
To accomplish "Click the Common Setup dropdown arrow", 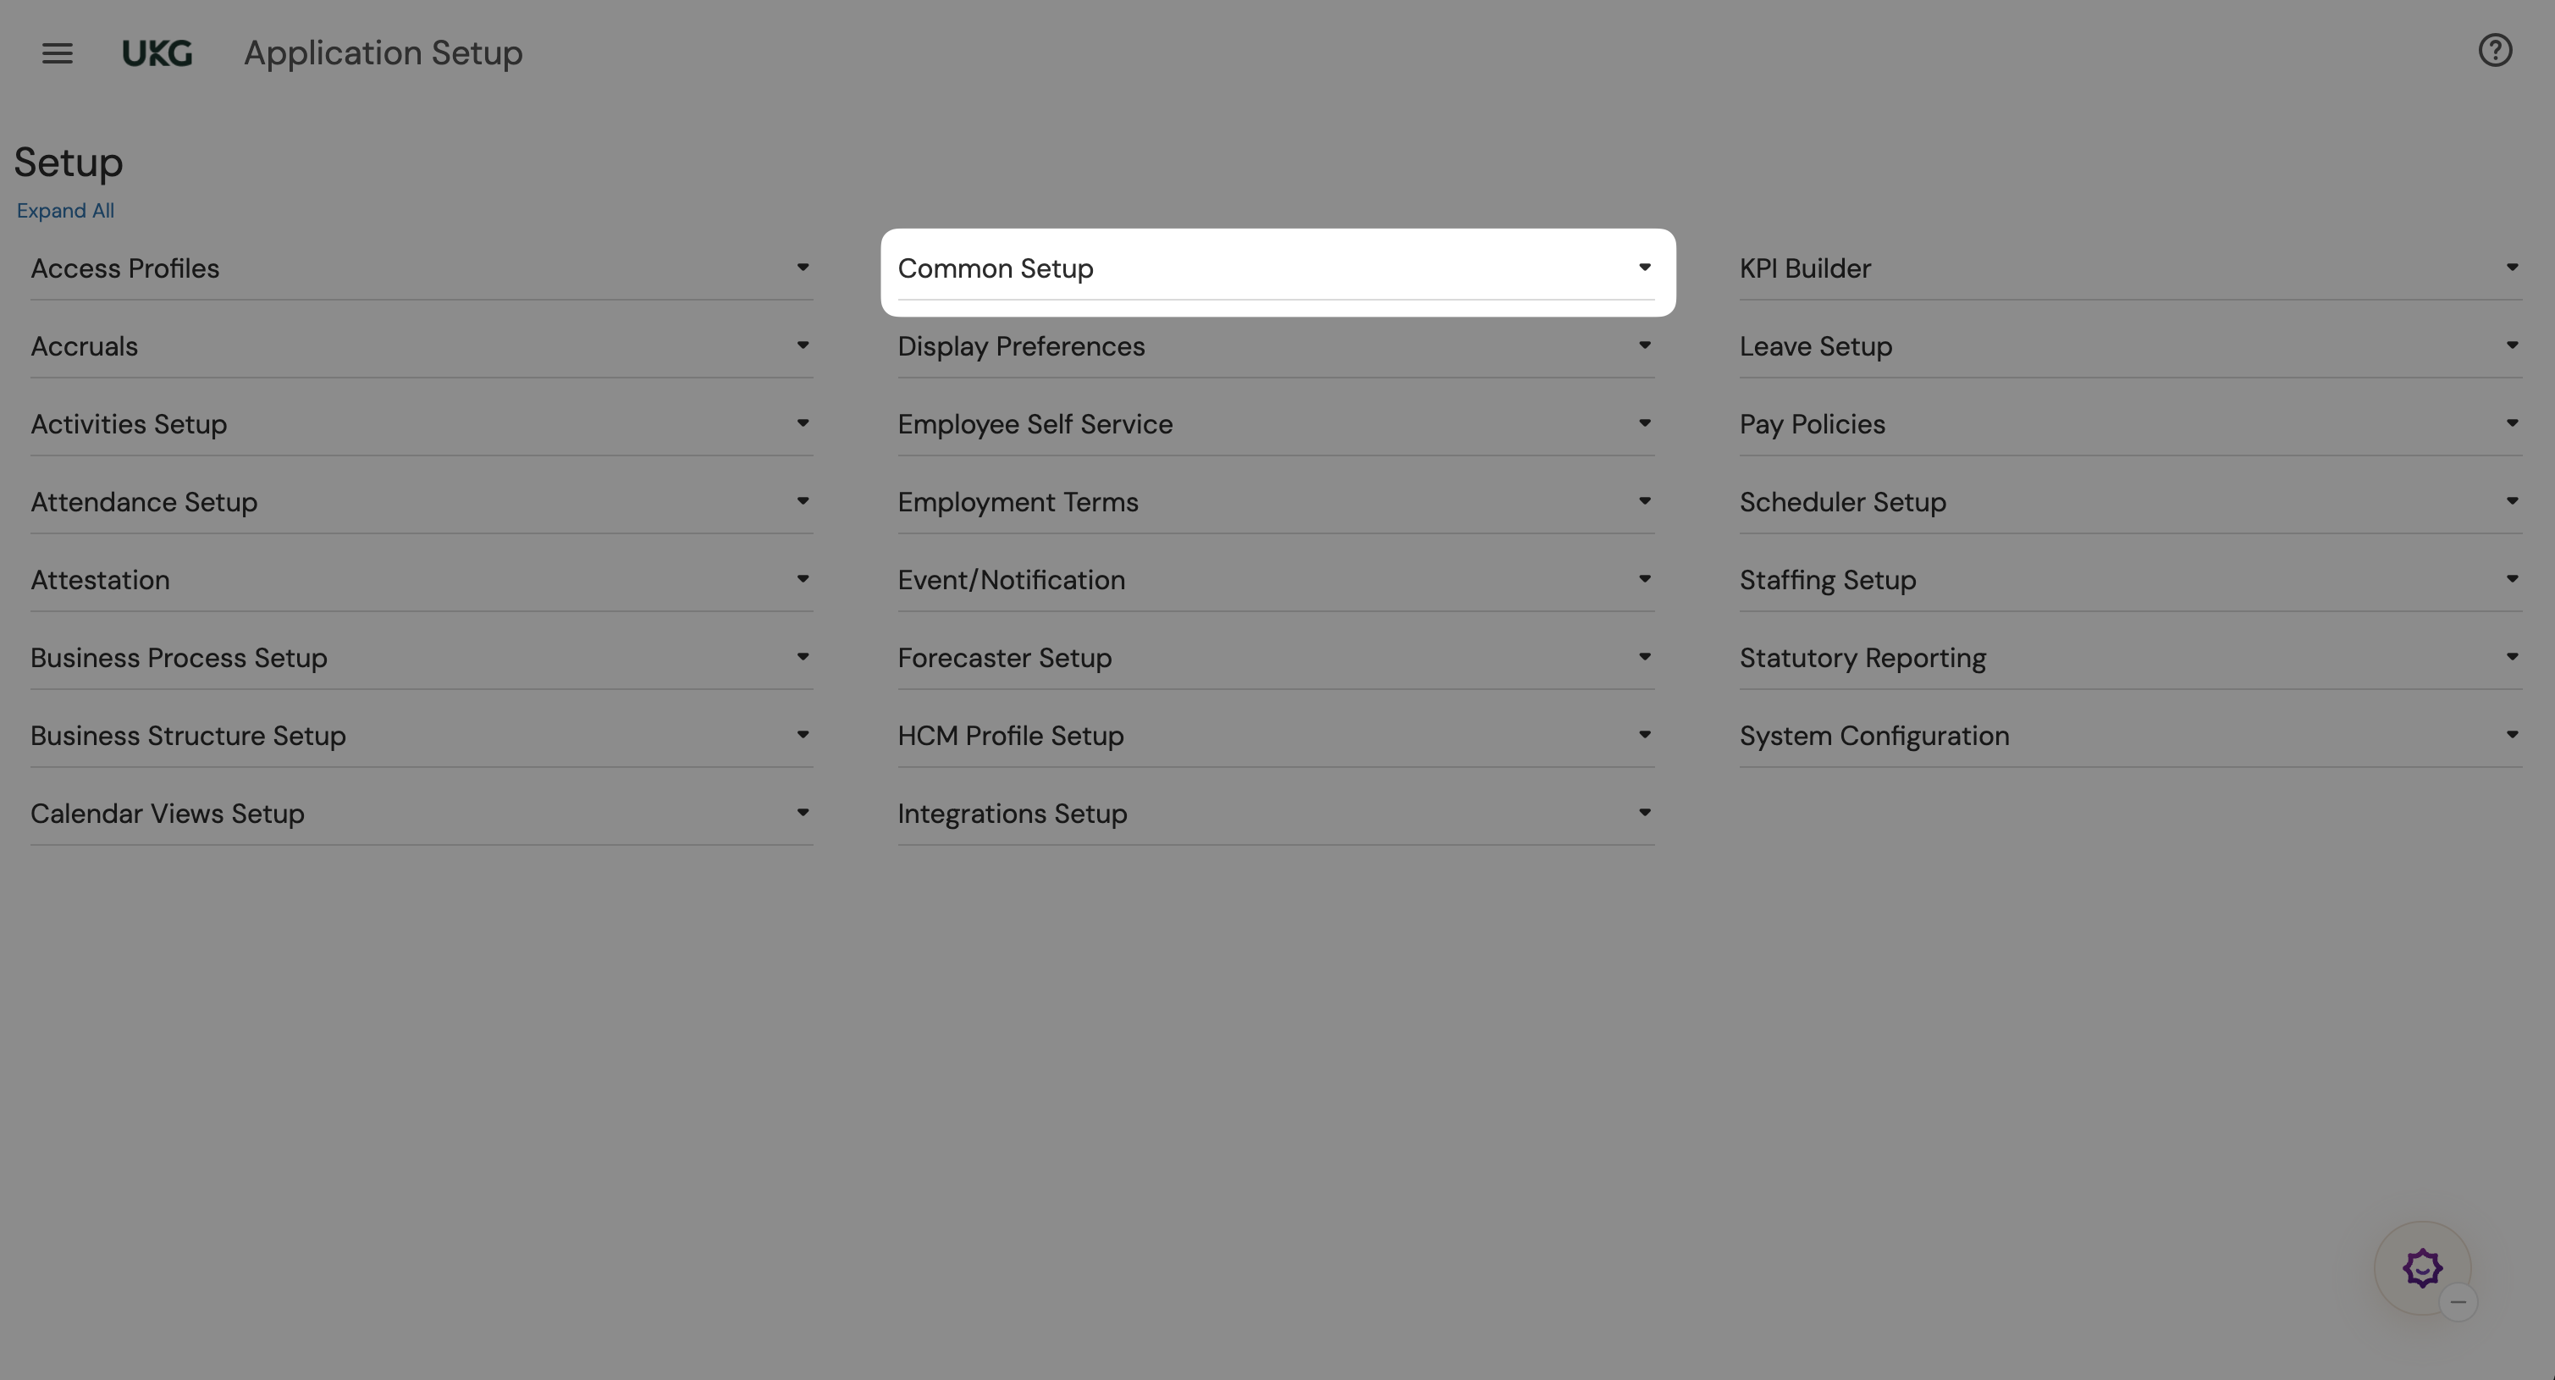I will pos(1643,267).
